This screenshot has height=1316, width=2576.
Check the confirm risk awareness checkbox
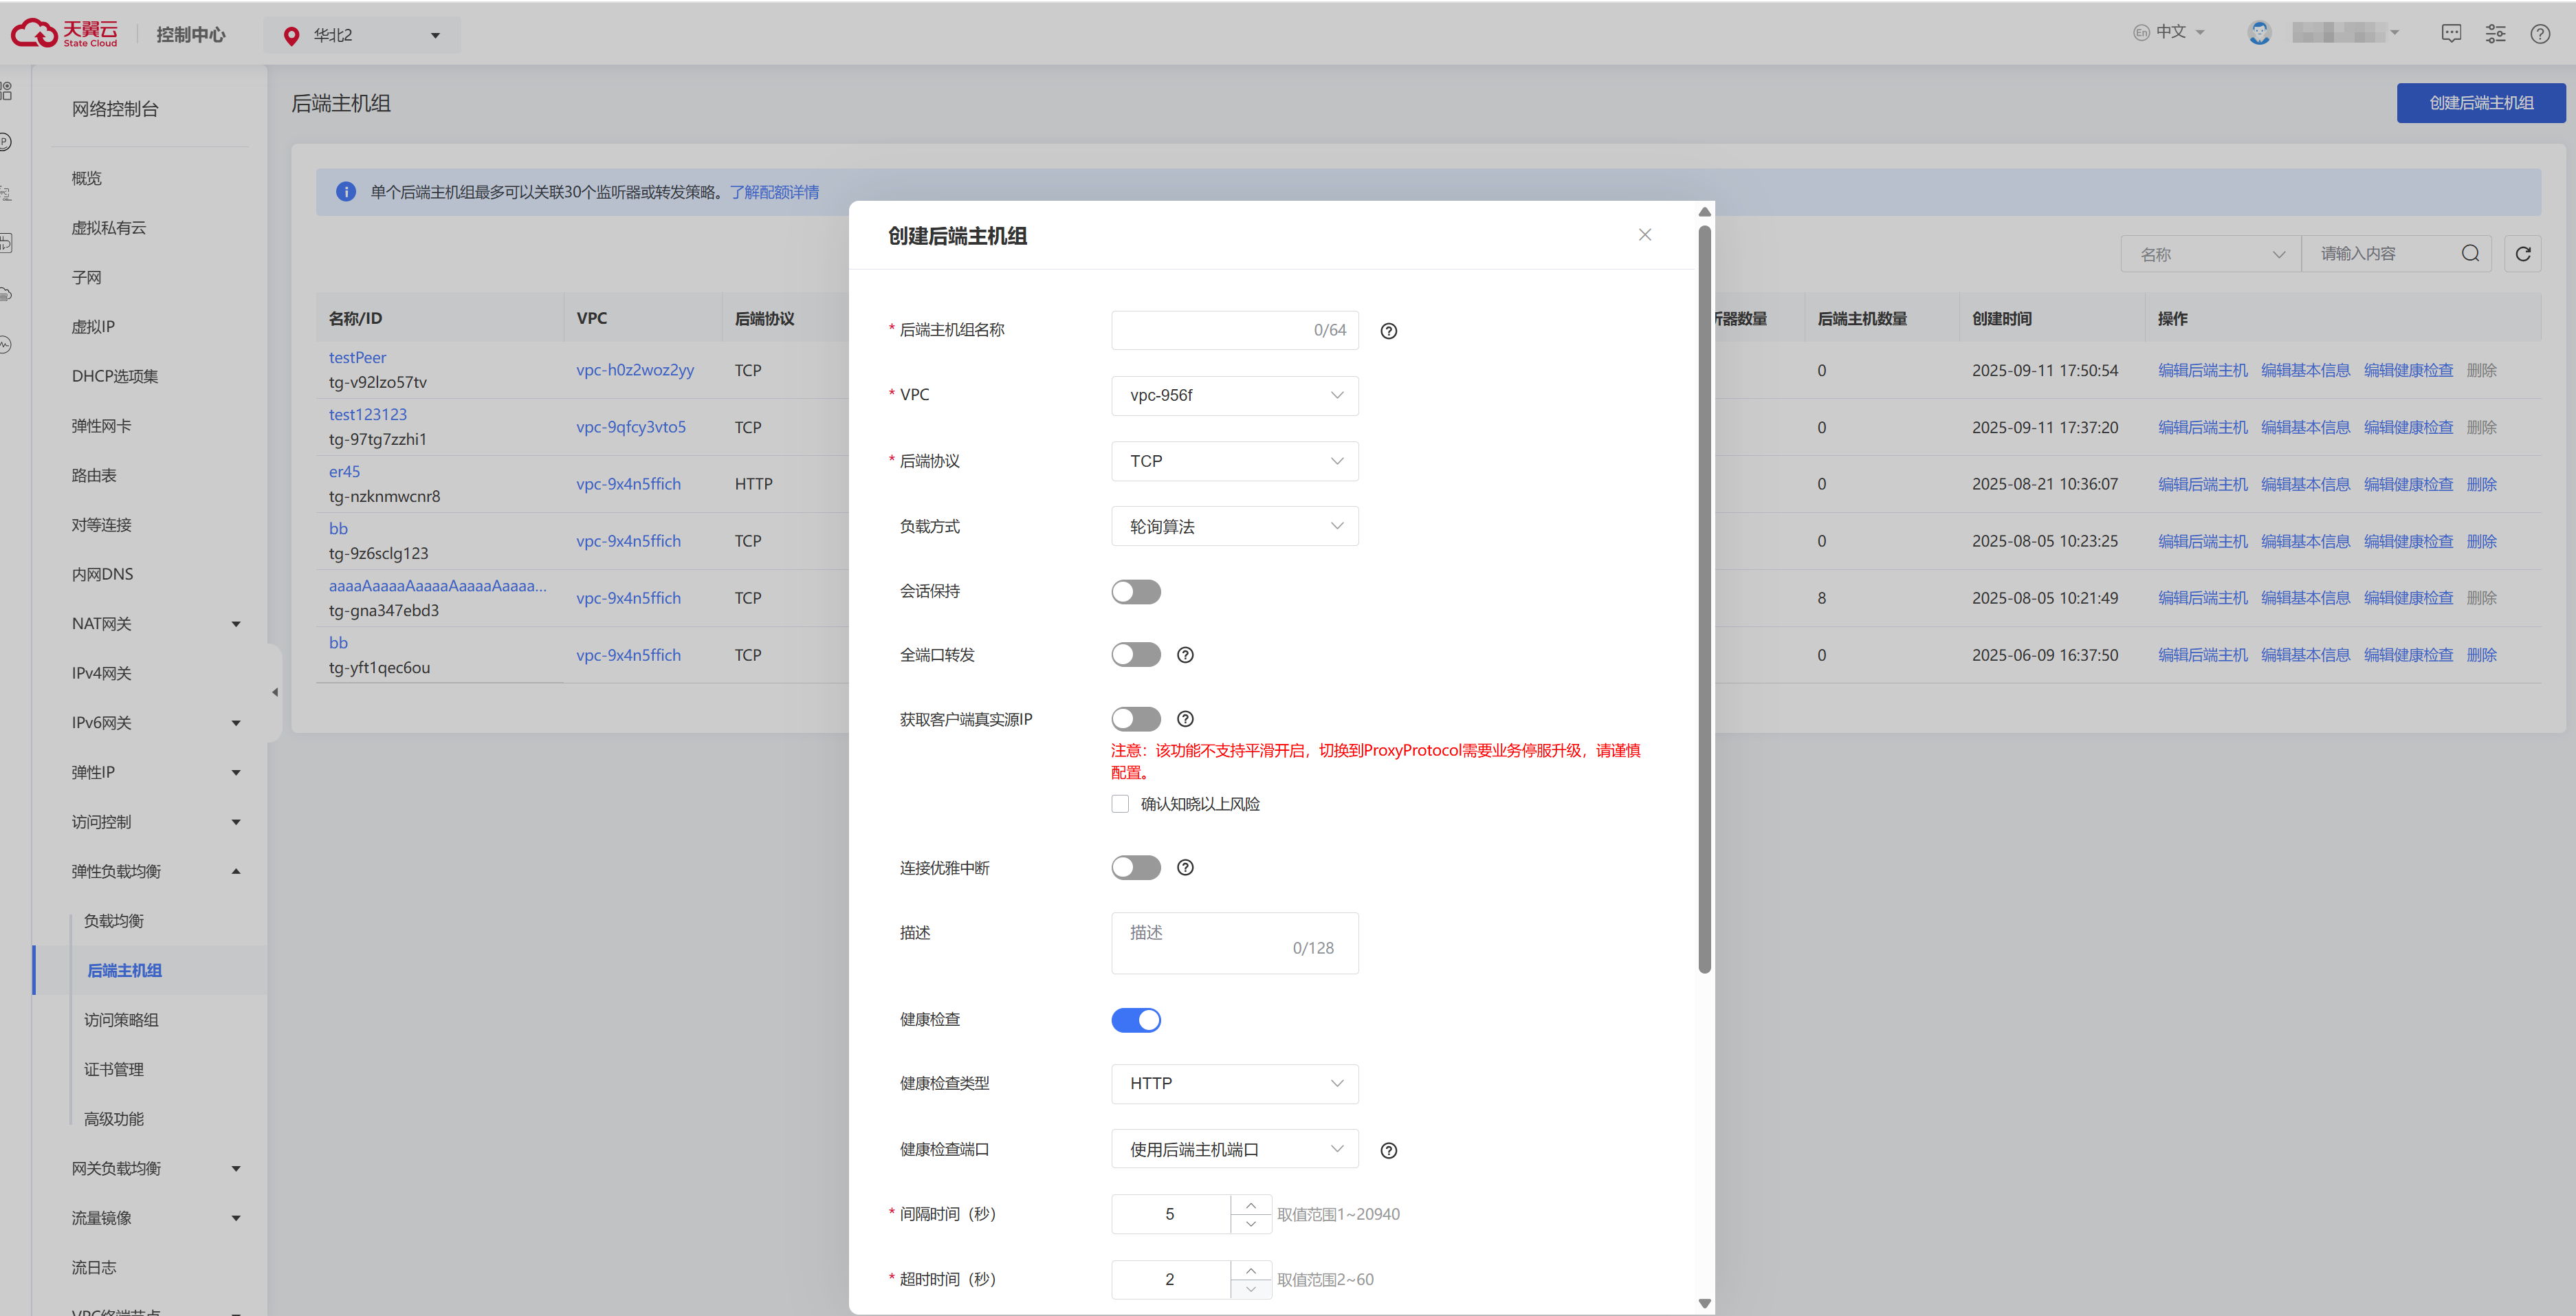(1120, 805)
